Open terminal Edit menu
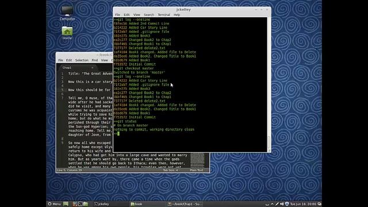Image resolution: width=368 pixels, height=207 pixels. (x=126, y=14)
